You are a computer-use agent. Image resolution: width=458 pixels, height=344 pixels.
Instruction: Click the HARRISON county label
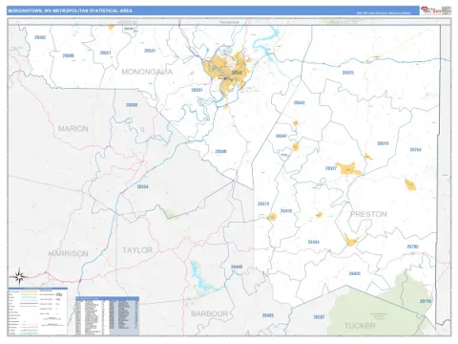coord(69,253)
